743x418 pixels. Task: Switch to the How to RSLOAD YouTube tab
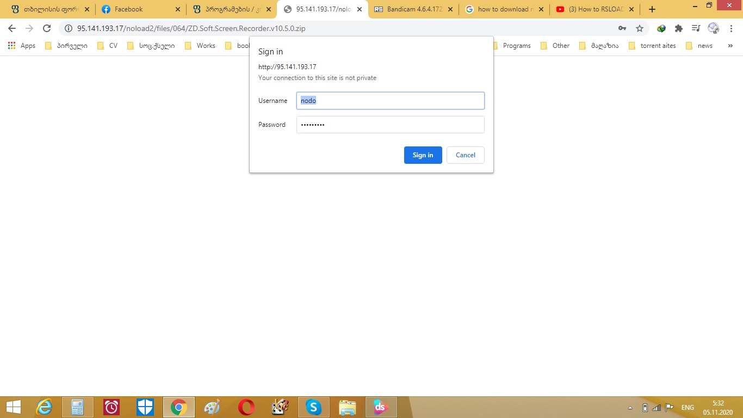[595, 9]
